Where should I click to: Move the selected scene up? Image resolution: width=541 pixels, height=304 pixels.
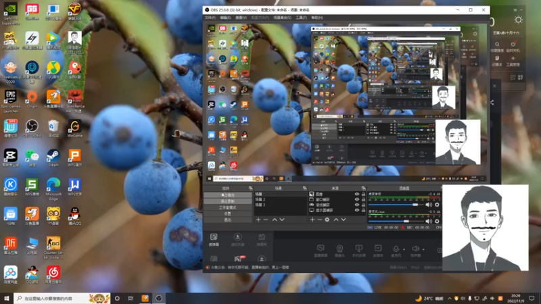275,220
